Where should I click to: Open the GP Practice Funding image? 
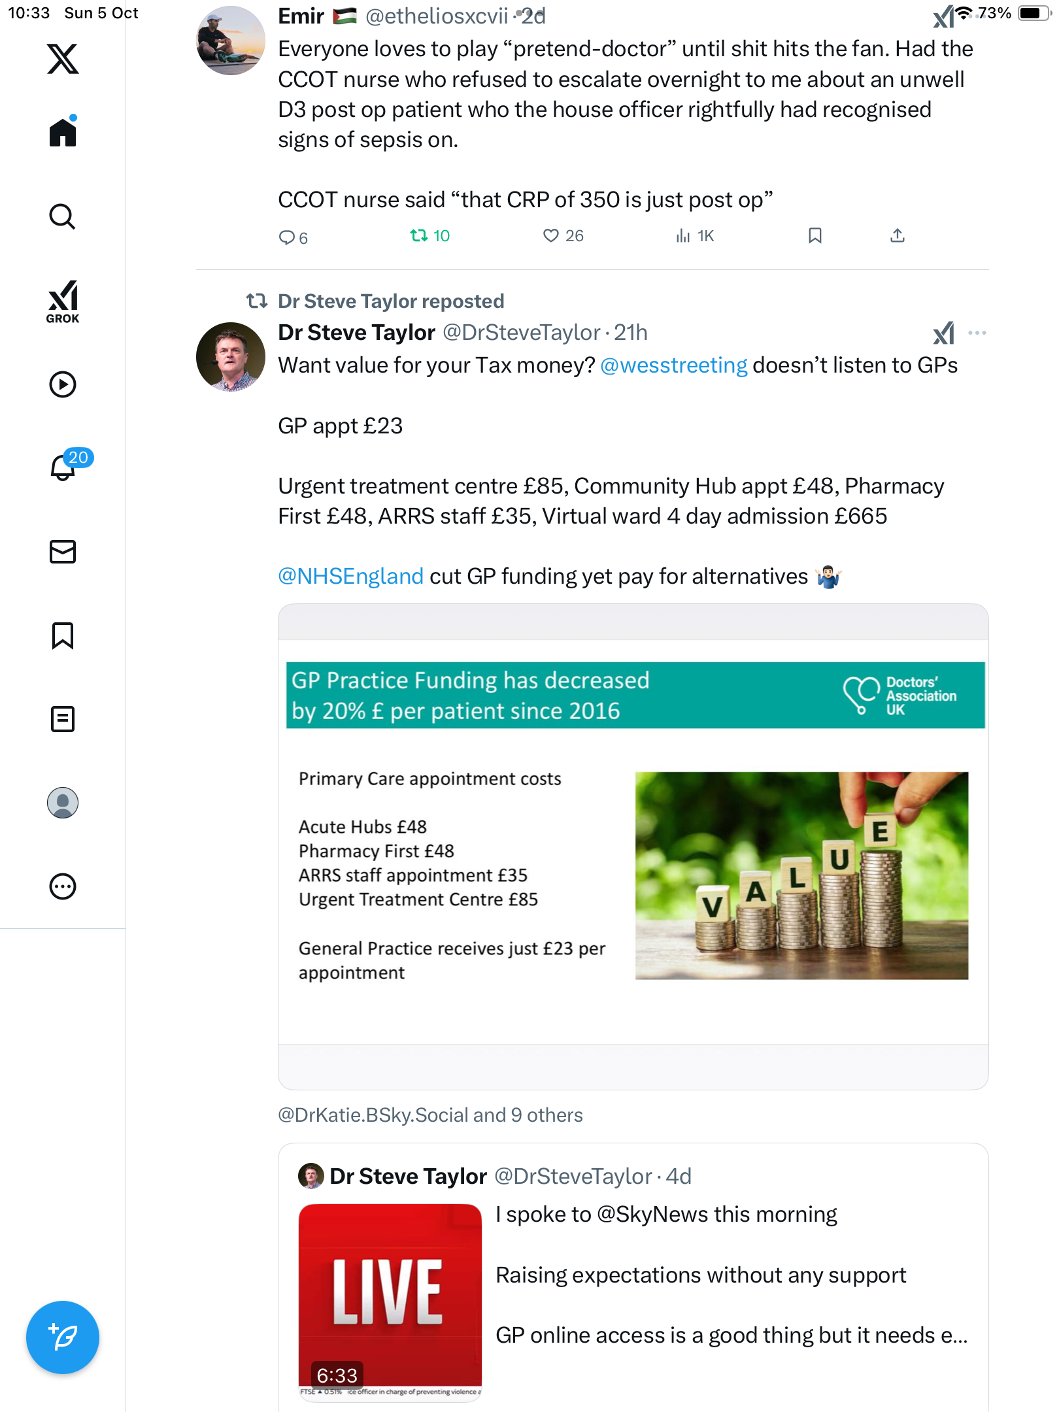point(633,846)
